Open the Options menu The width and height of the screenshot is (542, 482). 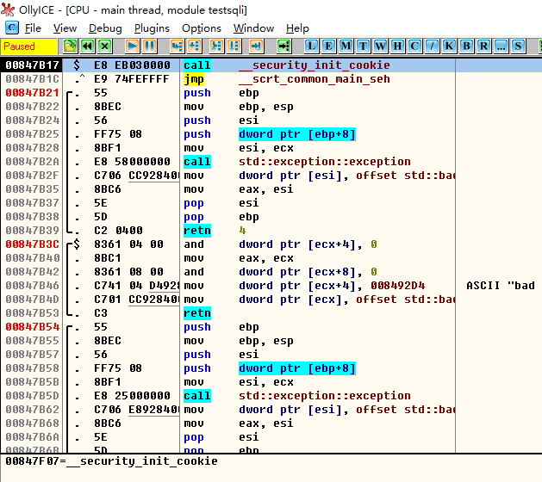202,28
